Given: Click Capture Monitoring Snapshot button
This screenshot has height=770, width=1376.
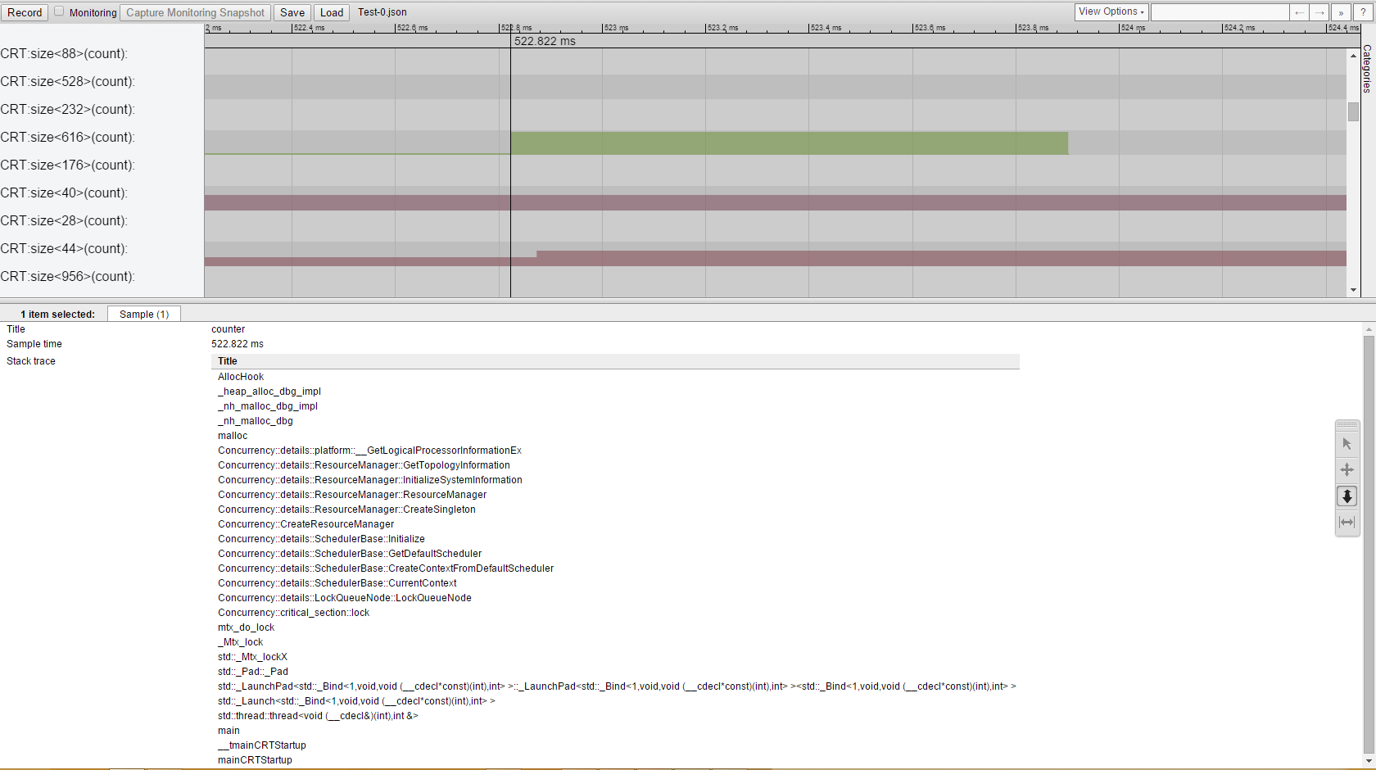Looking at the screenshot, I should [x=195, y=12].
